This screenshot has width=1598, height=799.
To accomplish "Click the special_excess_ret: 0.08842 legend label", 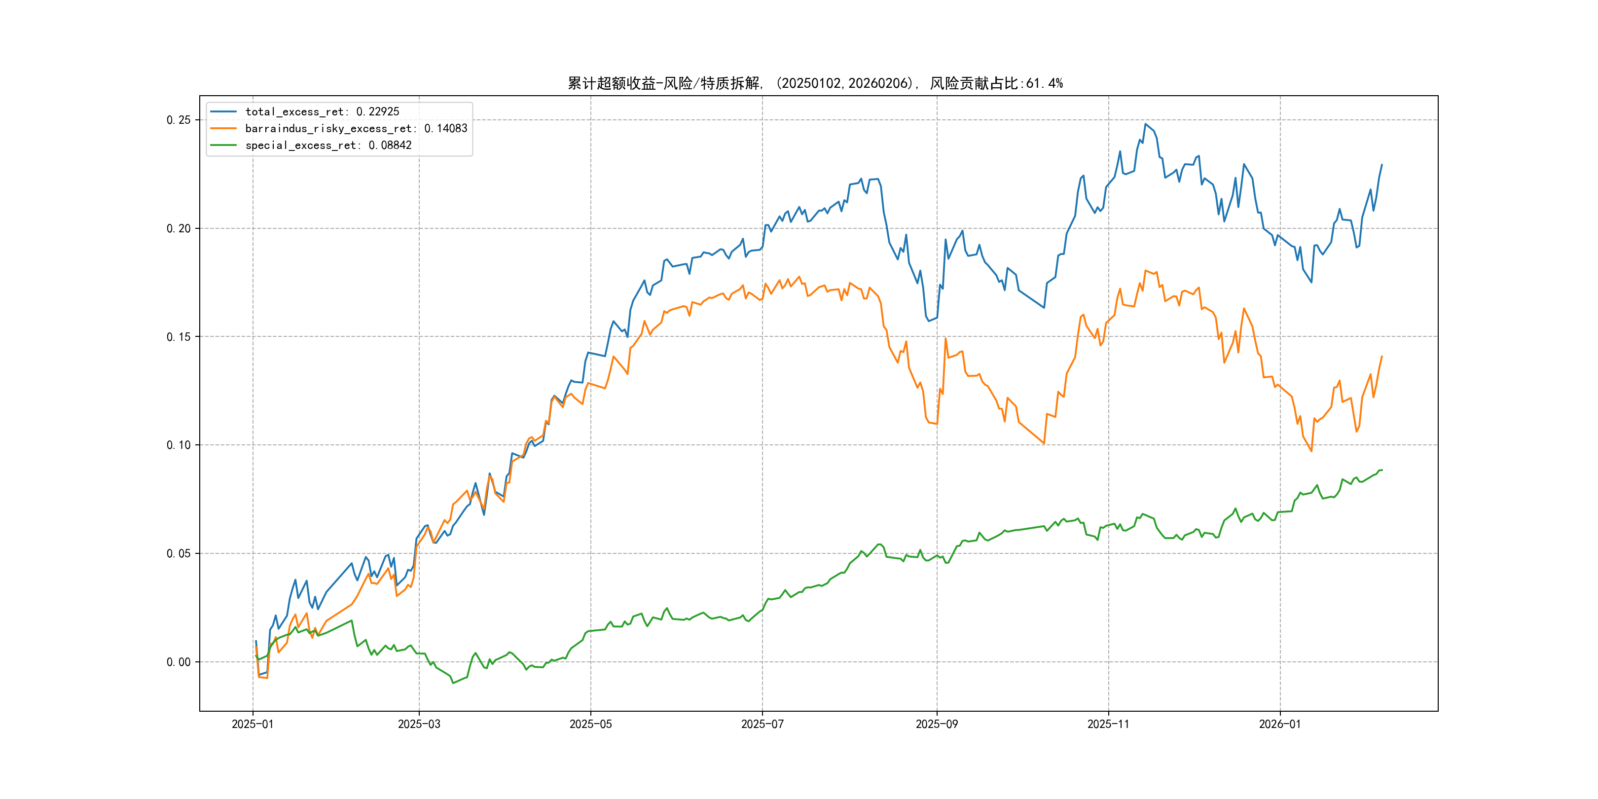I will [x=328, y=145].
